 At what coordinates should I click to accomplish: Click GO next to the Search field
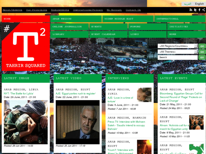(202, 57)
